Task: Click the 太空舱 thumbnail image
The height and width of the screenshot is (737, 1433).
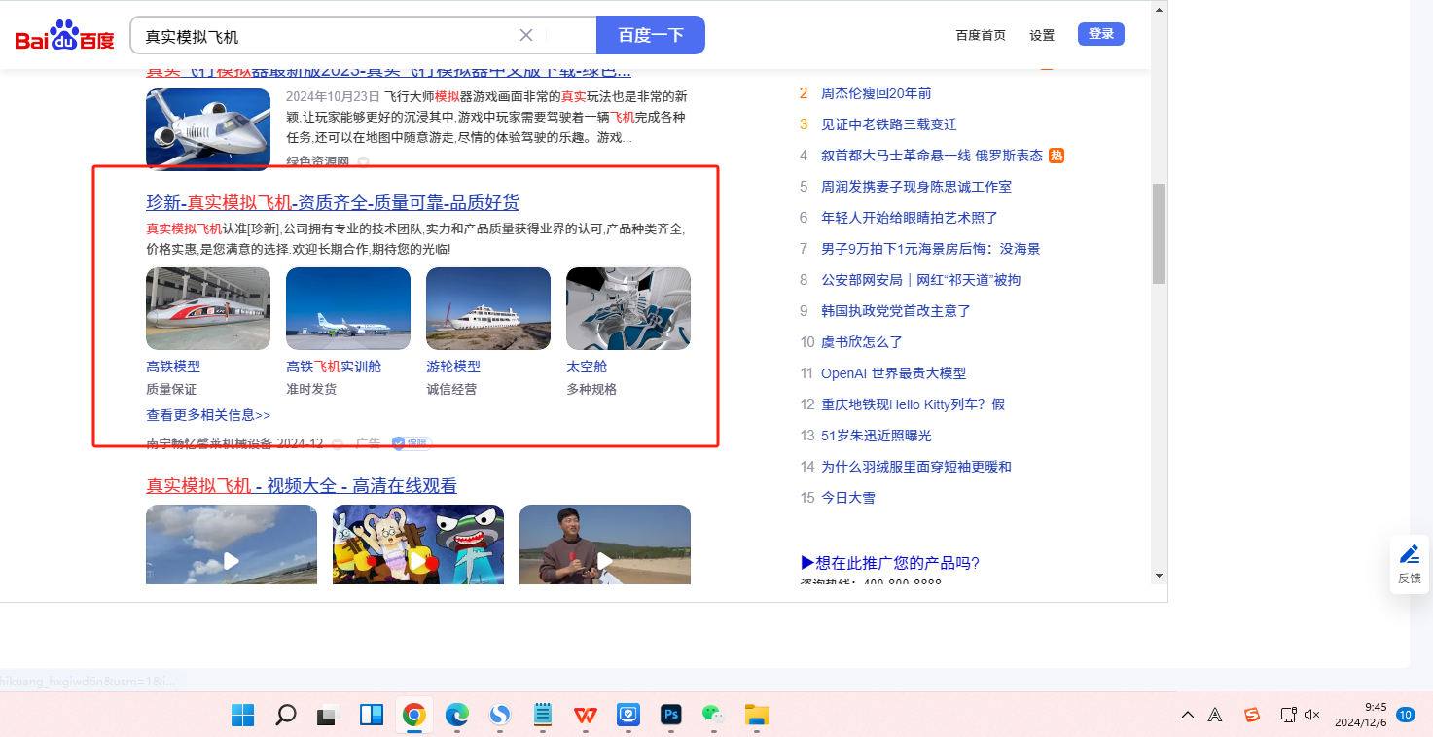Action: (628, 308)
